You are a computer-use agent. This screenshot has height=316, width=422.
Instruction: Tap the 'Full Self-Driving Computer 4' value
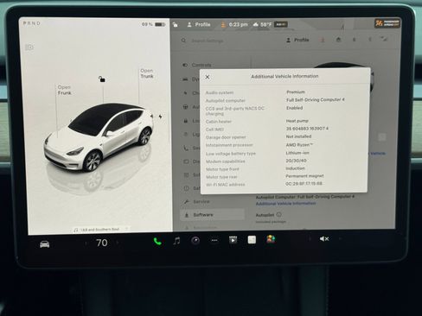coord(315,100)
